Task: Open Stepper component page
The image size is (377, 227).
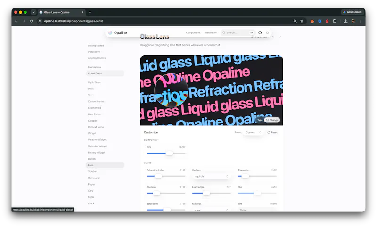Action: [x=92, y=121]
